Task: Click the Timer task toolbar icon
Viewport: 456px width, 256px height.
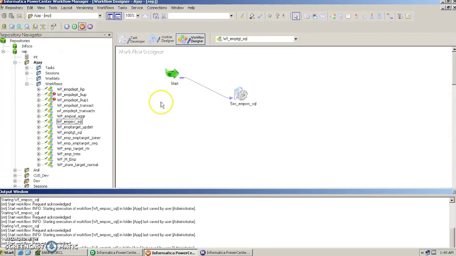Action: (348, 16)
